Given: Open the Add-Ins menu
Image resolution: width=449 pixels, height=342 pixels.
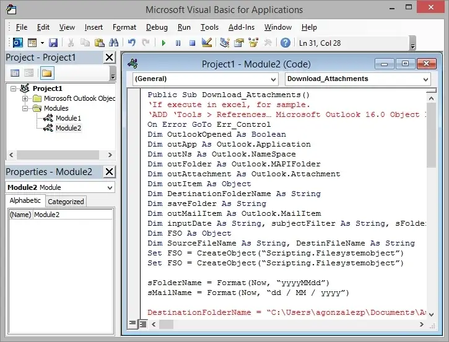Looking at the screenshot, I should (x=242, y=27).
